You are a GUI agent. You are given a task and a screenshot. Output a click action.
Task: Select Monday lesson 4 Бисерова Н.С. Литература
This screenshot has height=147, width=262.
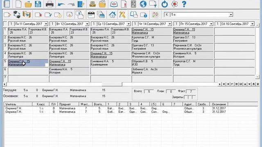click(28, 55)
